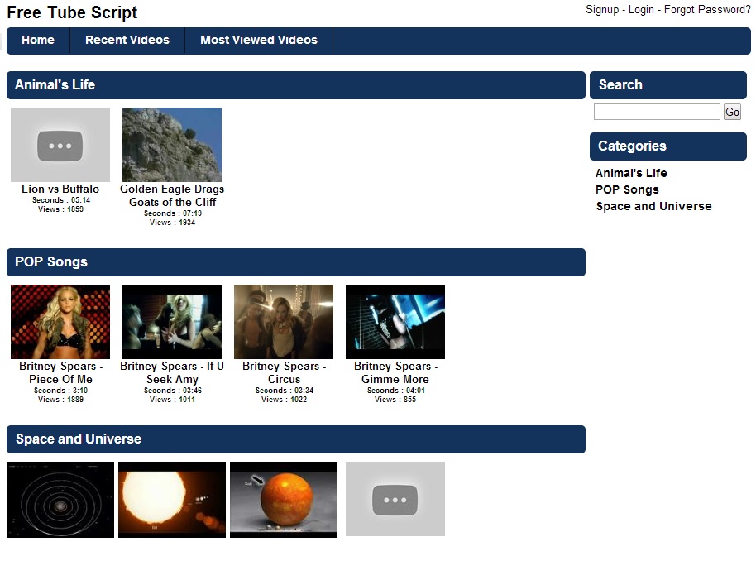Click the Login link

641,10
